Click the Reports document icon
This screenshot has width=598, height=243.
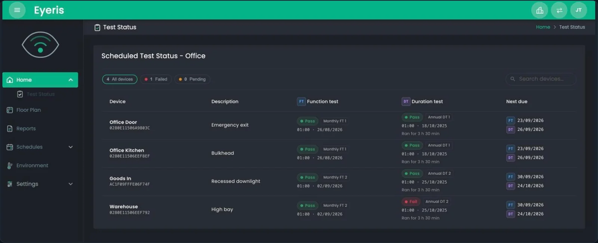(10, 129)
